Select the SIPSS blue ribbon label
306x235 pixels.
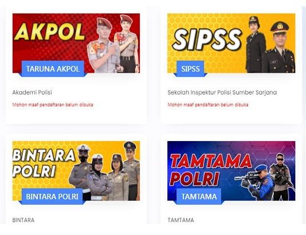coord(190,69)
